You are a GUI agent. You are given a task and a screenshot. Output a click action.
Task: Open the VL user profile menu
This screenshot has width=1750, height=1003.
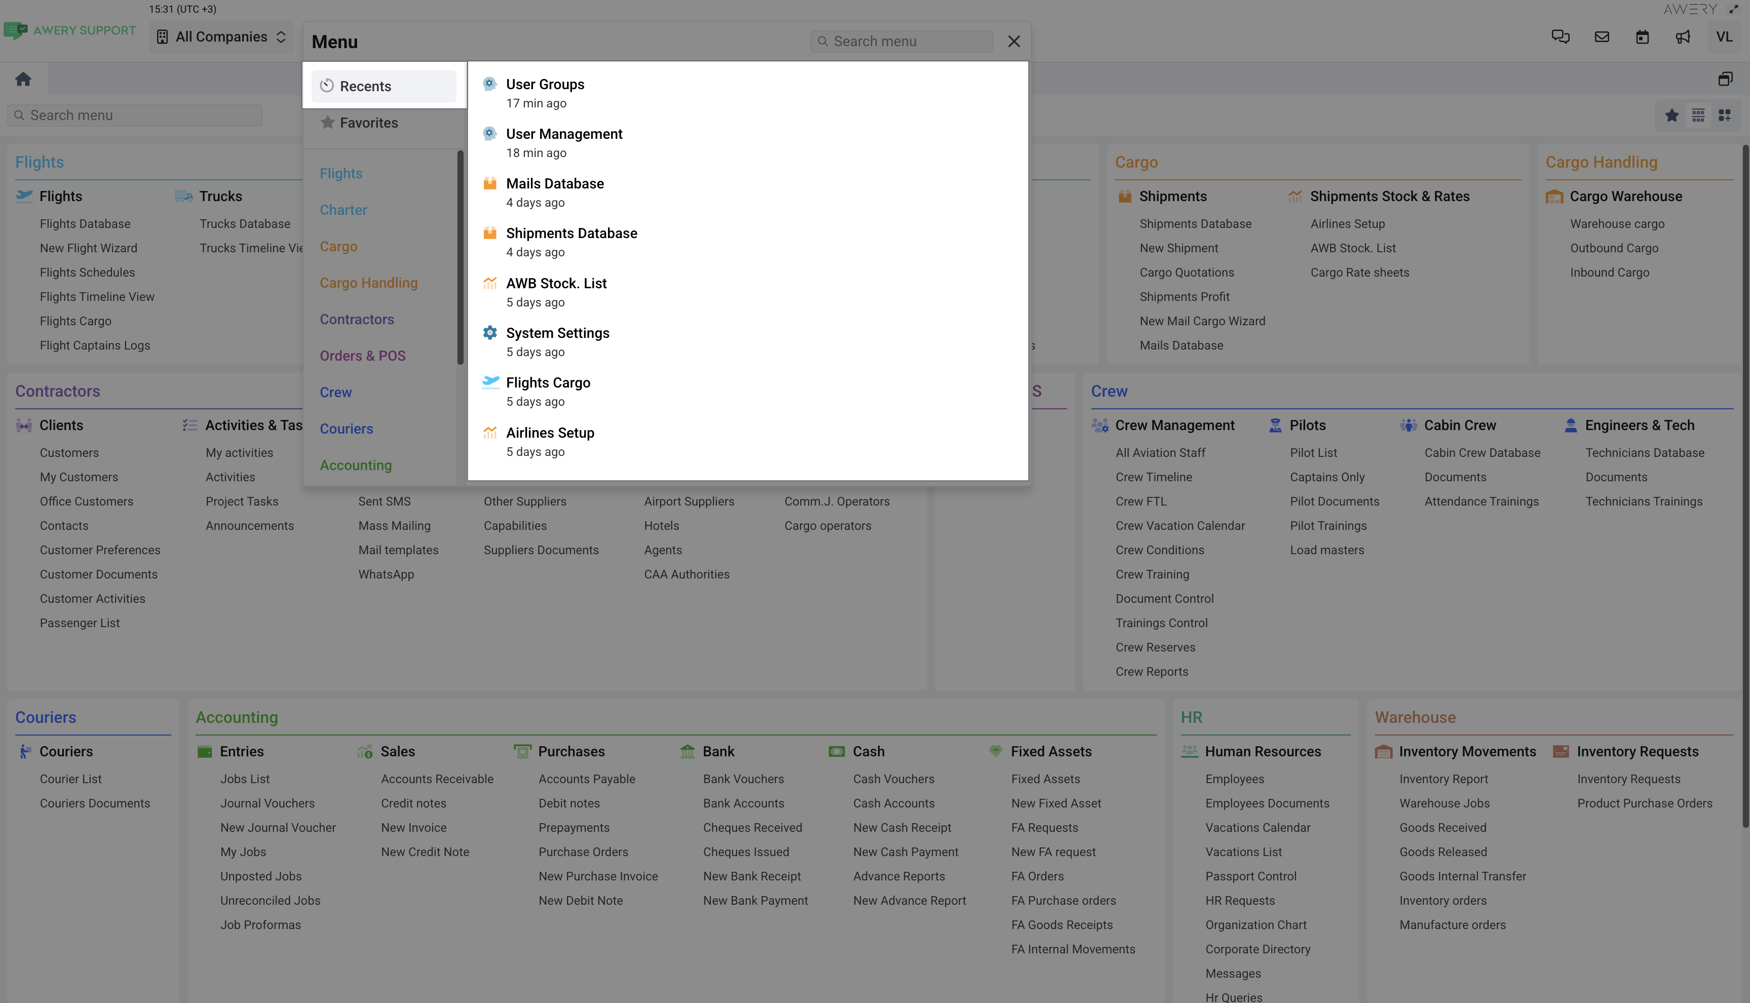pyautogui.click(x=1724, y=37)
